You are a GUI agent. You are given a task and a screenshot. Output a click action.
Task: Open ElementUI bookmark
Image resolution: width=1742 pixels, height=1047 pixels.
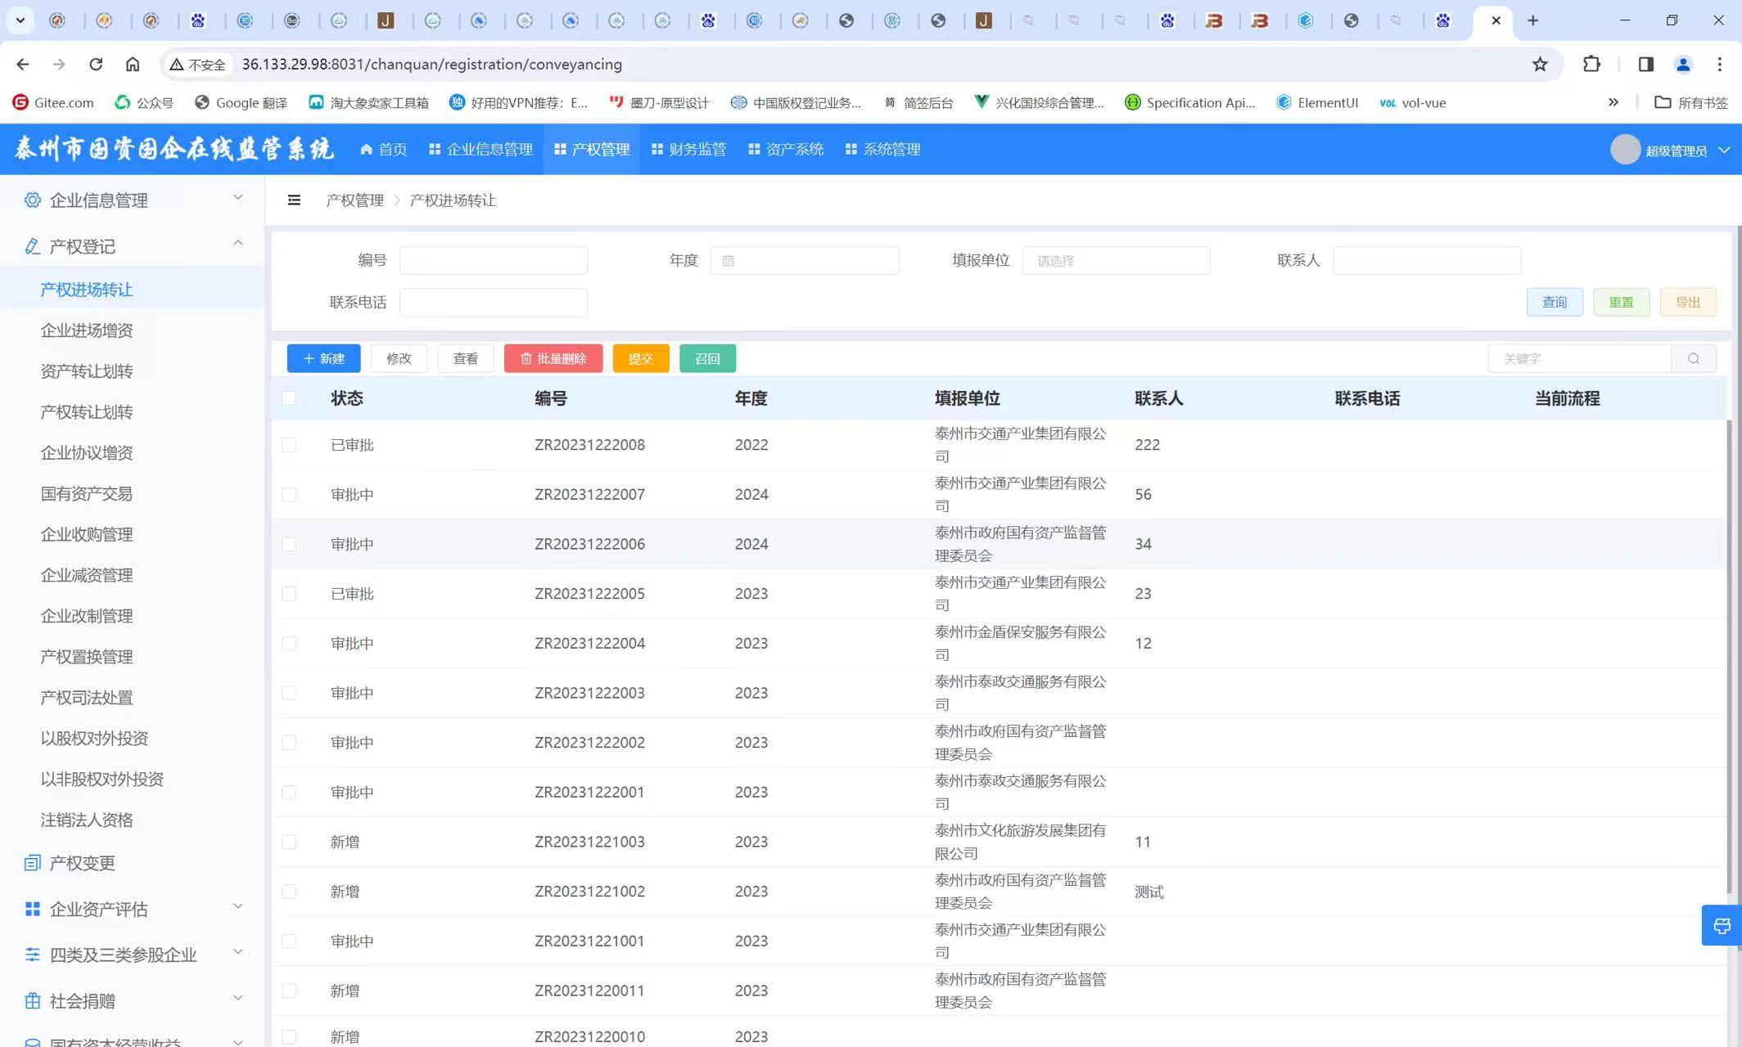pyautogui.click(x=1317, y=102)
